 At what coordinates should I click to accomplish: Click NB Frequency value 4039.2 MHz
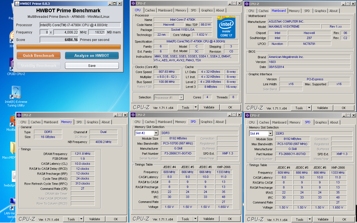[103, 142]
